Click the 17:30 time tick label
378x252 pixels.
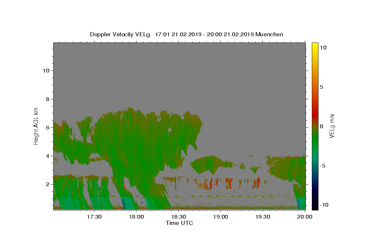coord(94,217)
